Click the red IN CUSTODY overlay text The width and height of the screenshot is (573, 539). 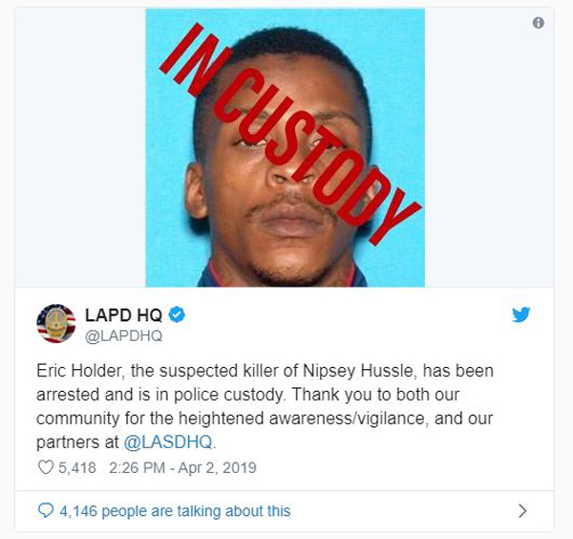pos(290,134)
